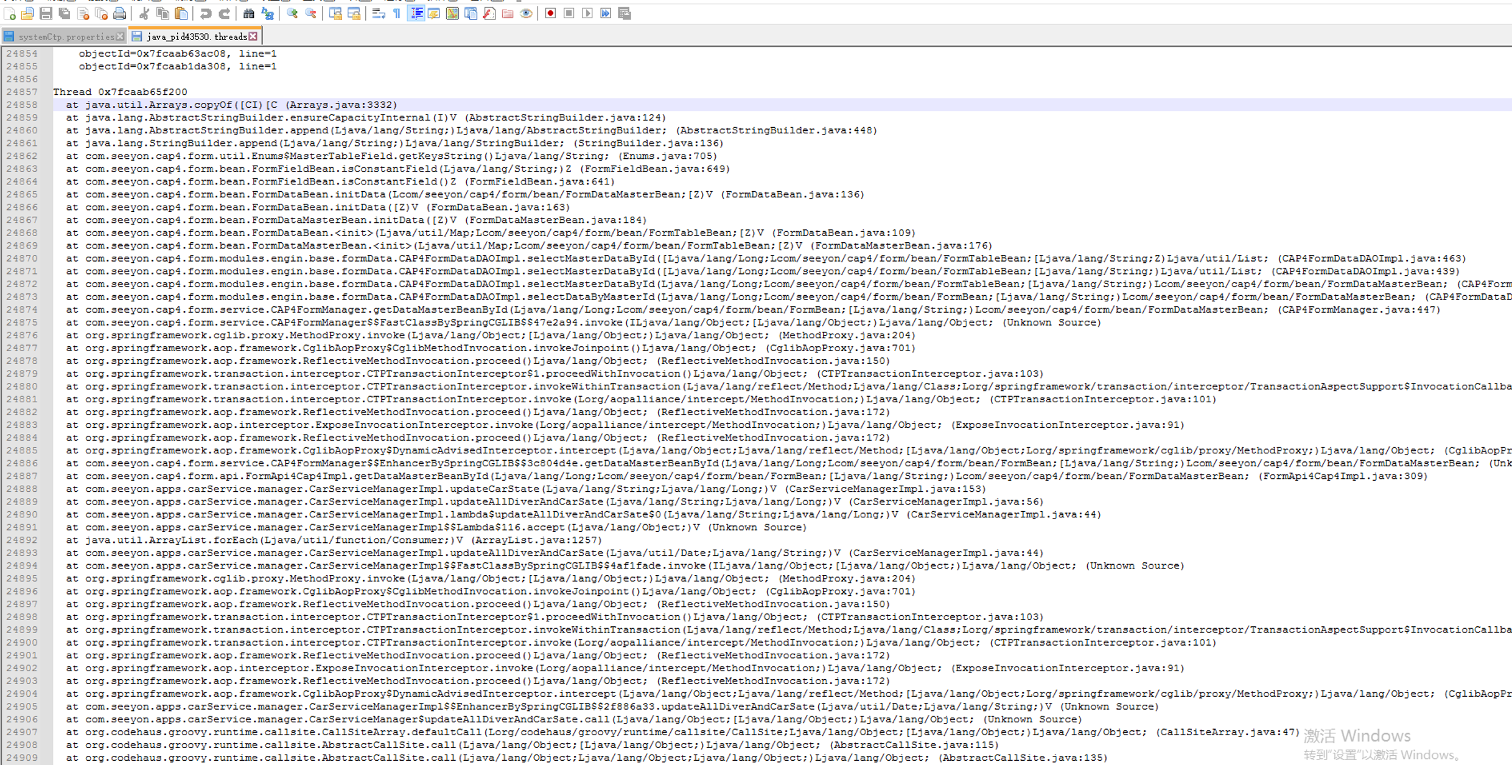
Task: Open Find with binoculars icon
Action: tap(248, 13)
